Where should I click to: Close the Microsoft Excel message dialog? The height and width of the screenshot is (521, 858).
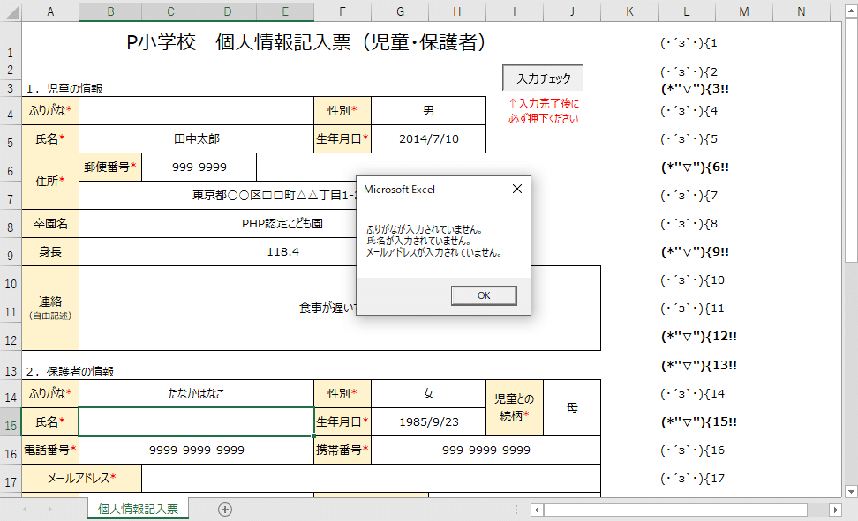pyautogui.click(x=517, y=189)
